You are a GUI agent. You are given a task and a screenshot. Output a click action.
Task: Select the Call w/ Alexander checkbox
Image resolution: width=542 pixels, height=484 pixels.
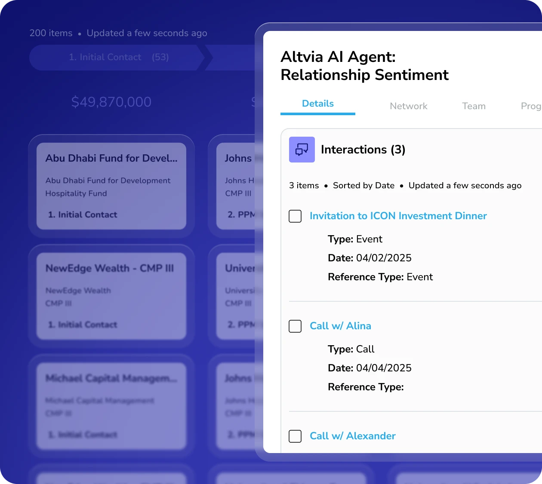295,436
